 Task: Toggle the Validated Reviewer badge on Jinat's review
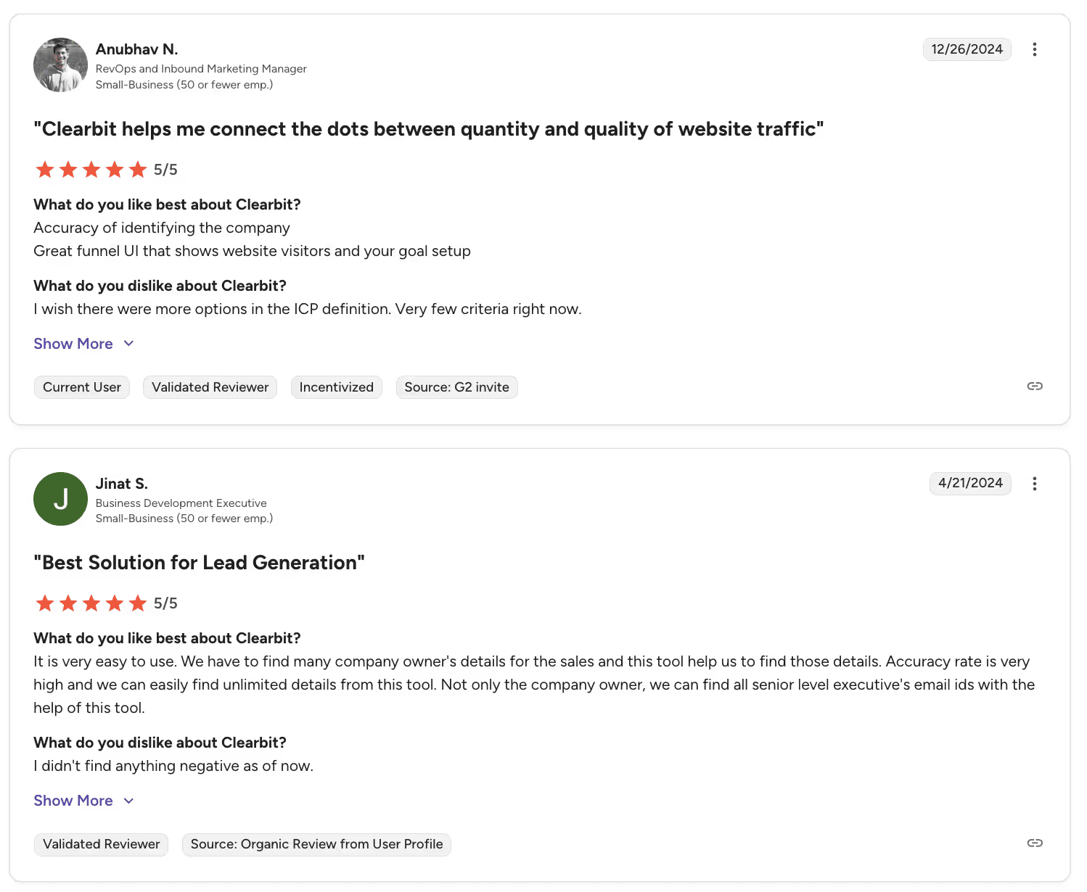click(100, 844)
